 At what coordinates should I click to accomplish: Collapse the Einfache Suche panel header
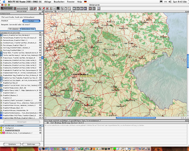(40, 14)
